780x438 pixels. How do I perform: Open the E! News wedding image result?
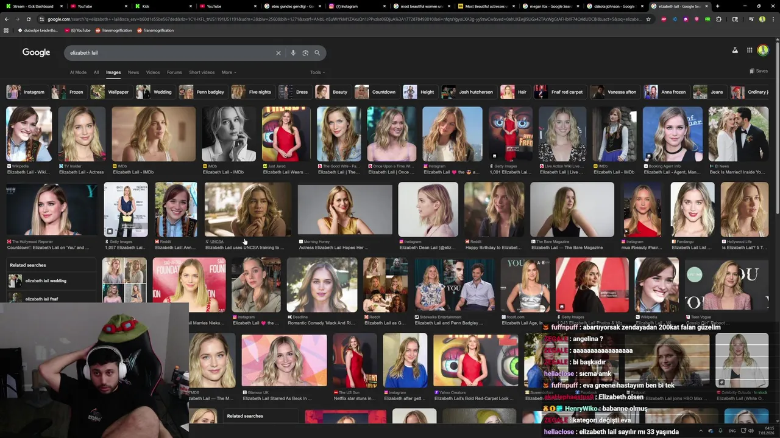pyautogui.click(x=739, y=134)
